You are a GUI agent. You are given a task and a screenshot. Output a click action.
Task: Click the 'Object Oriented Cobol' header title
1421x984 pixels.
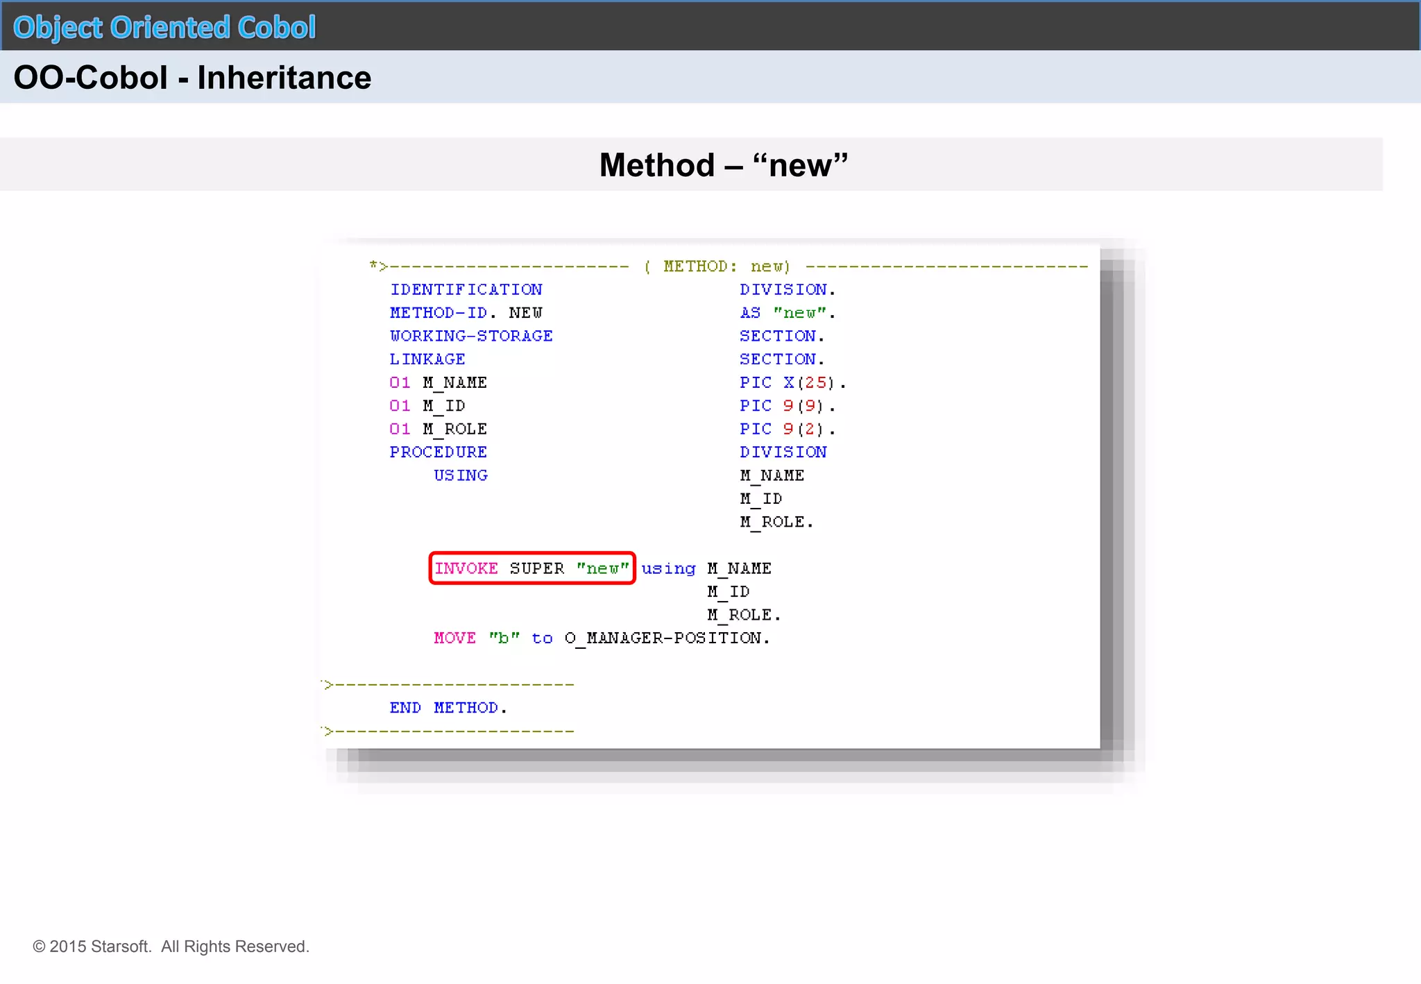coord(164,28)
